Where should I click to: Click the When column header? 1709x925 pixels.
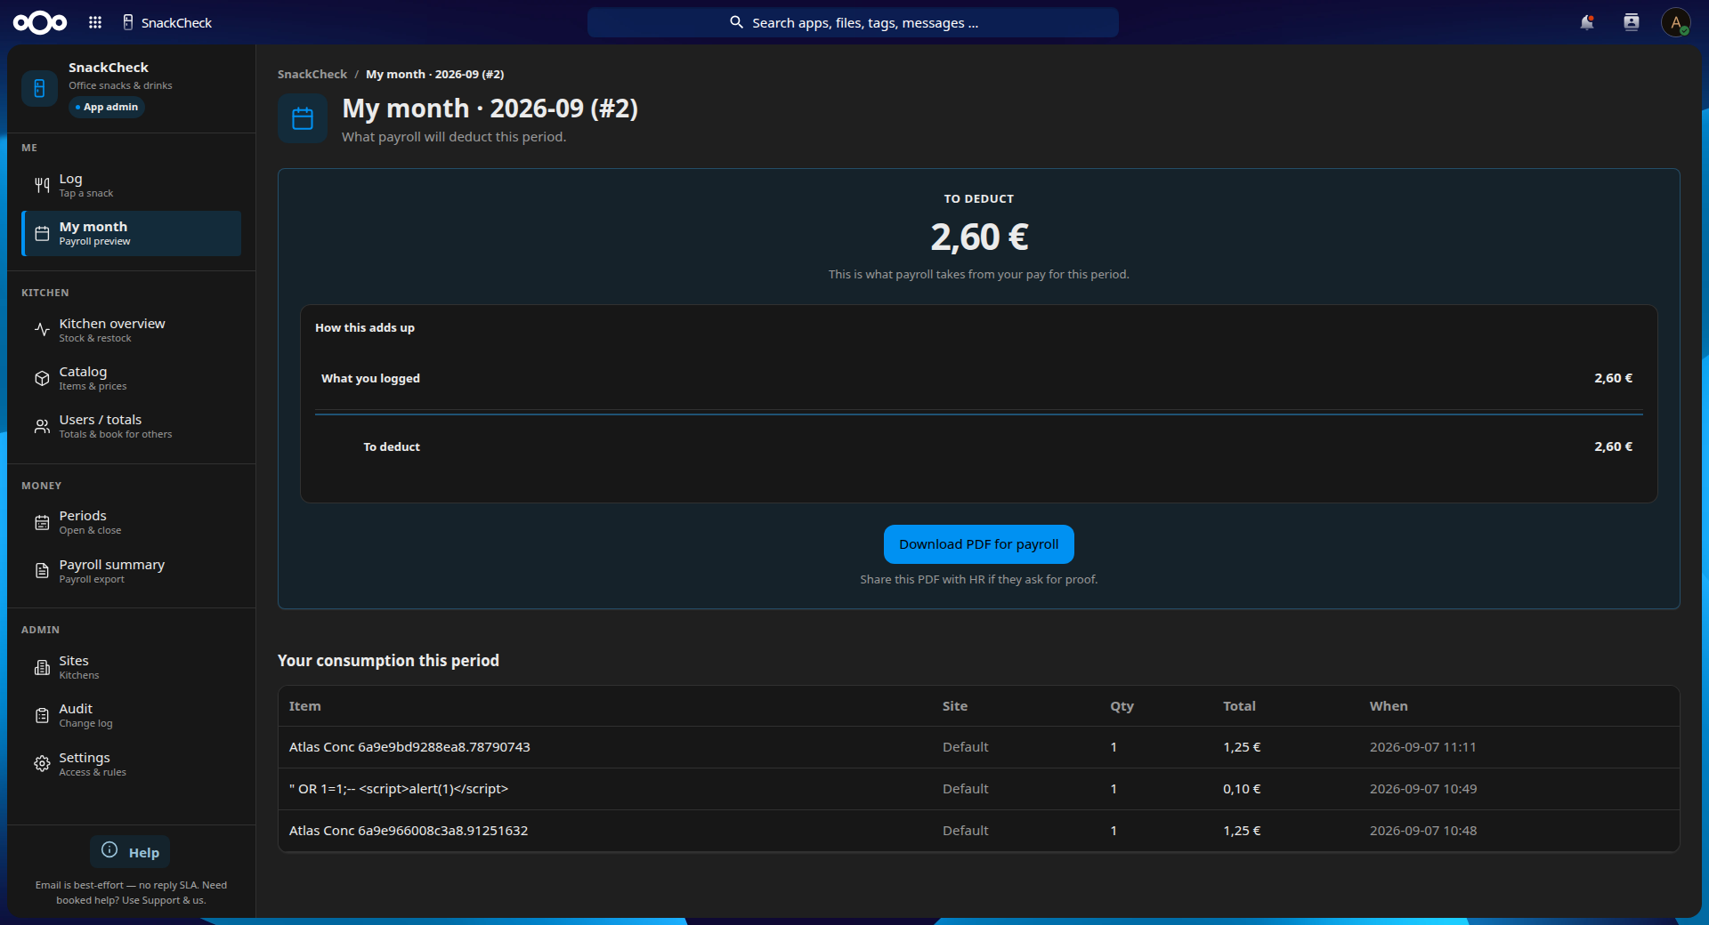click(1389, 706)
